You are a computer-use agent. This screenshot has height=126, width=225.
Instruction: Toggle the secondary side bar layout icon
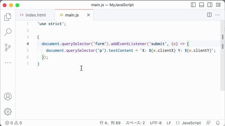click(210, 5)
